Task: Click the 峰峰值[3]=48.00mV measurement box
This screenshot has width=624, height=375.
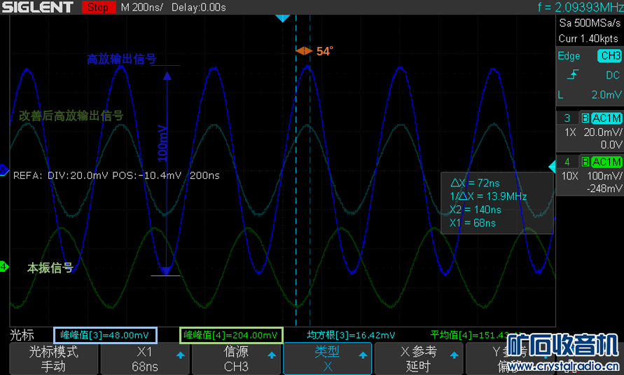Action: 105,335
